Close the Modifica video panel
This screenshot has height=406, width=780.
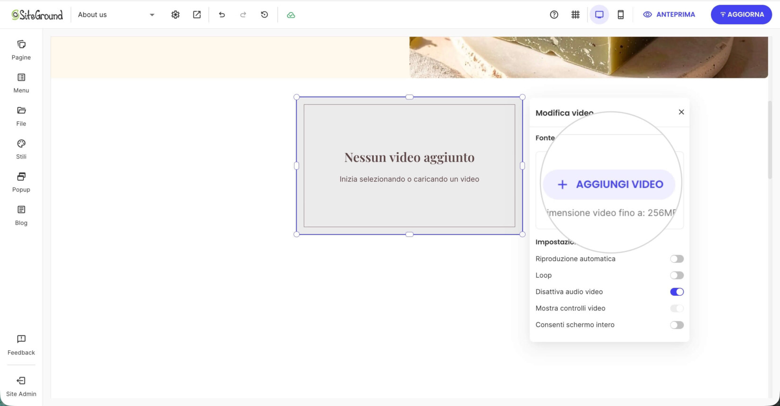pyautogui.click(x=681, y=112)
